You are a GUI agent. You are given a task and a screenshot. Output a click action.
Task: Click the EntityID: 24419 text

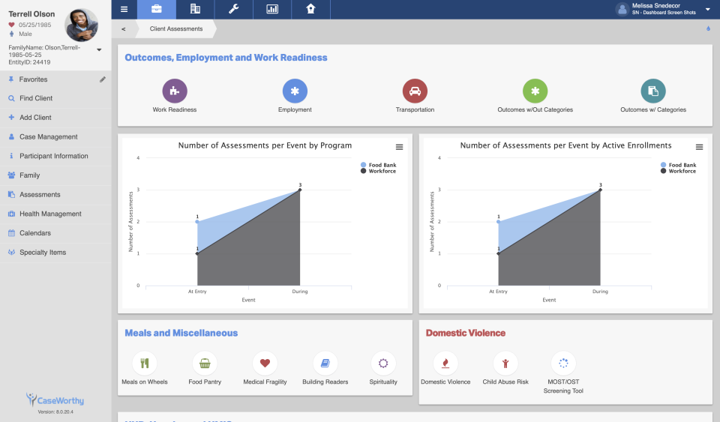coord(29,62)
